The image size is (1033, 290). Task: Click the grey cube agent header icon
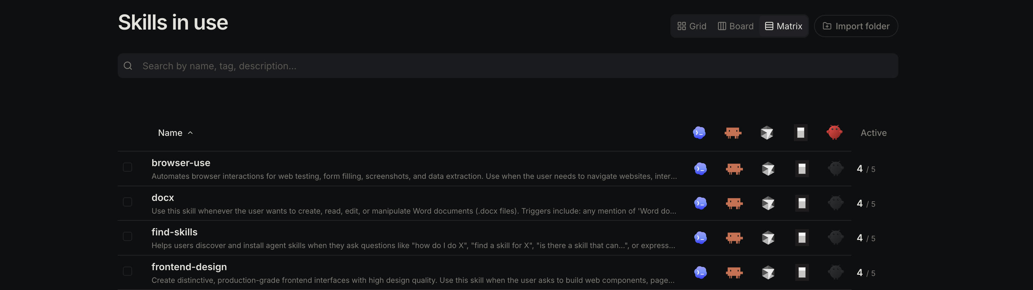[767, 133]
